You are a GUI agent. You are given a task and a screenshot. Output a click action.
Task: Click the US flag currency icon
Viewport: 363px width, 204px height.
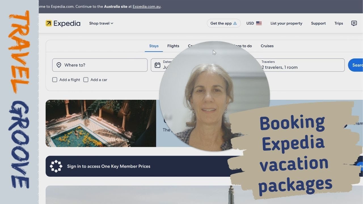pyautogui.click(x=259, y=23)
